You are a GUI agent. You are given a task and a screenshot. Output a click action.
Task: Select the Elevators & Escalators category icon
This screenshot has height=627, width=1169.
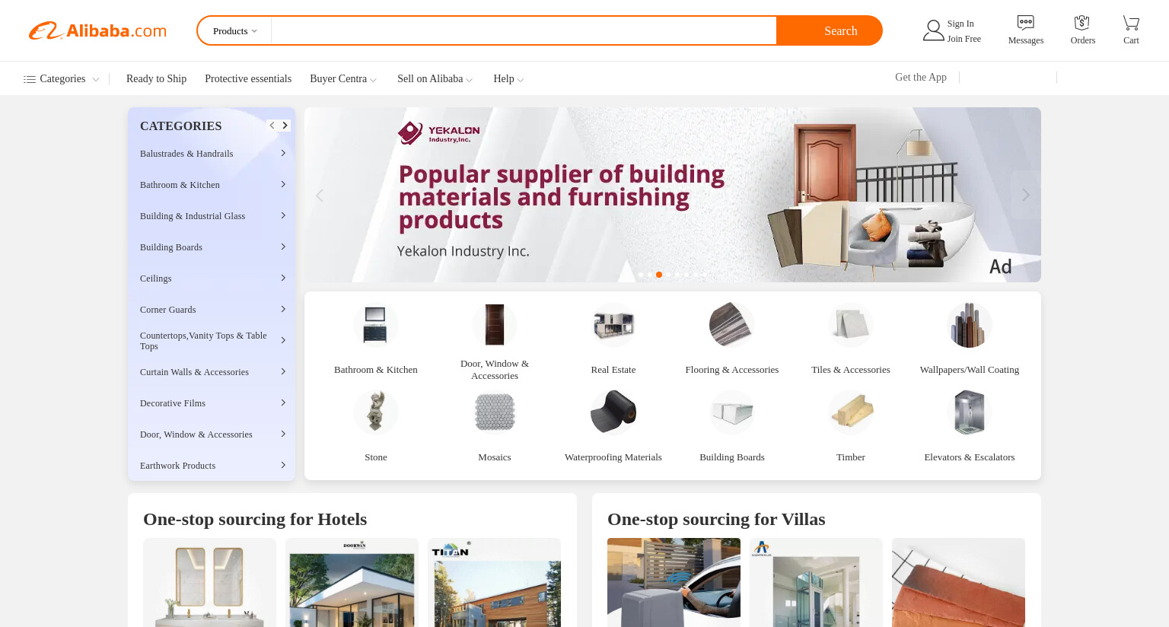pyautogui.click(x=969, y=412)
